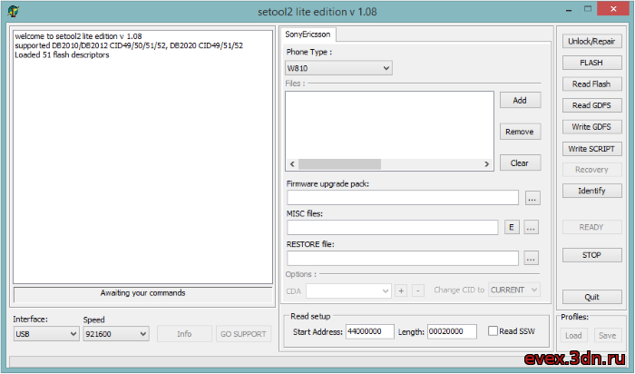The width and height of the screenshot is (635, 374).
Task: Click the FLASH button
Action: click(591, 63)
